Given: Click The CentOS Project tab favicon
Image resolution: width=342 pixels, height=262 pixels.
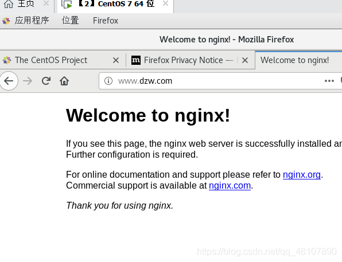Looking at the screenshot, I should tap(7, 60).
